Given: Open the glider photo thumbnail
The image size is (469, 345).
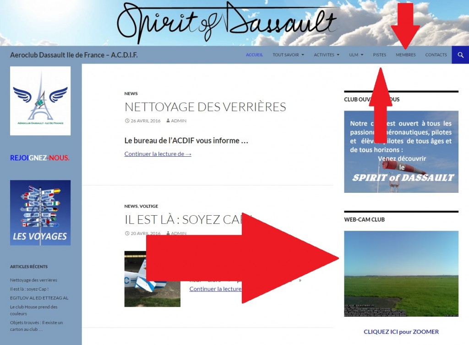Looking at the screenshot, I should (x=152, y=279).
